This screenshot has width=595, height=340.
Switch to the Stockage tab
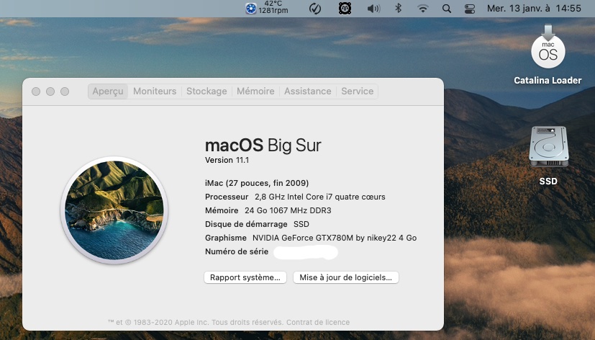point(206,91)
